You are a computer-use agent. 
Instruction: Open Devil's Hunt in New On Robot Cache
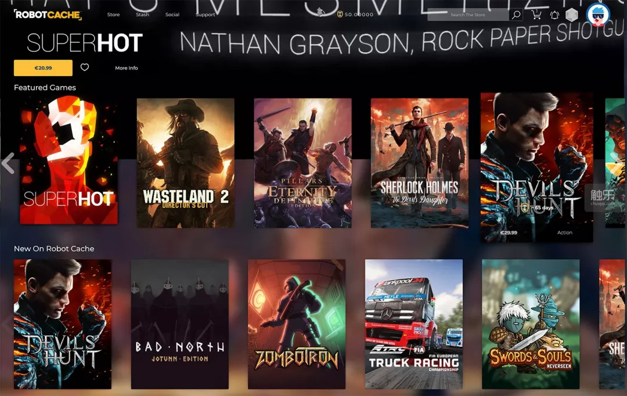coord(63,324)
